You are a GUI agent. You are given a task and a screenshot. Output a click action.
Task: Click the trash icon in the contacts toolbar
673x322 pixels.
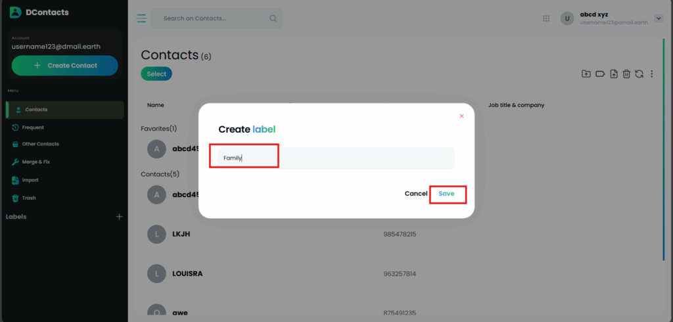click(627, 74)
